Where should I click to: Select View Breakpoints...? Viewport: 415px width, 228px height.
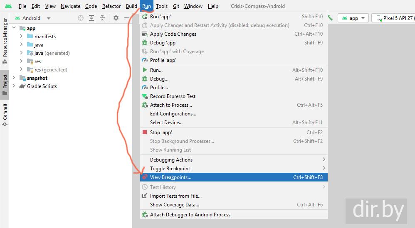tap(234, 177)
